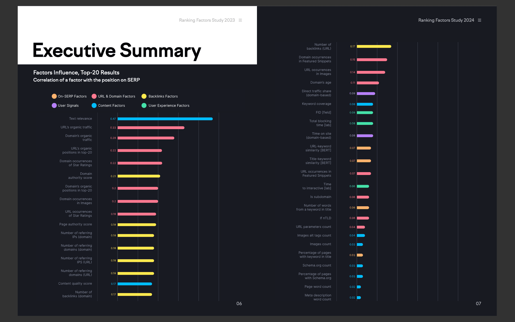The height and width of the screenshot is (322, 515).
Task: Click the 'FID [field]' label
Action: [x=323, y=113]
